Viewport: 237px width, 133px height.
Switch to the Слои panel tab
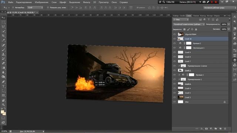point(188,16)
